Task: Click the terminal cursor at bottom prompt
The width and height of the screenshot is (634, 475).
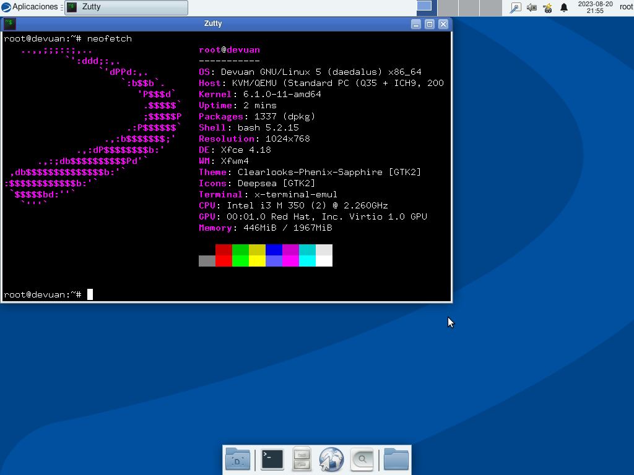Action: click(90, 294)
